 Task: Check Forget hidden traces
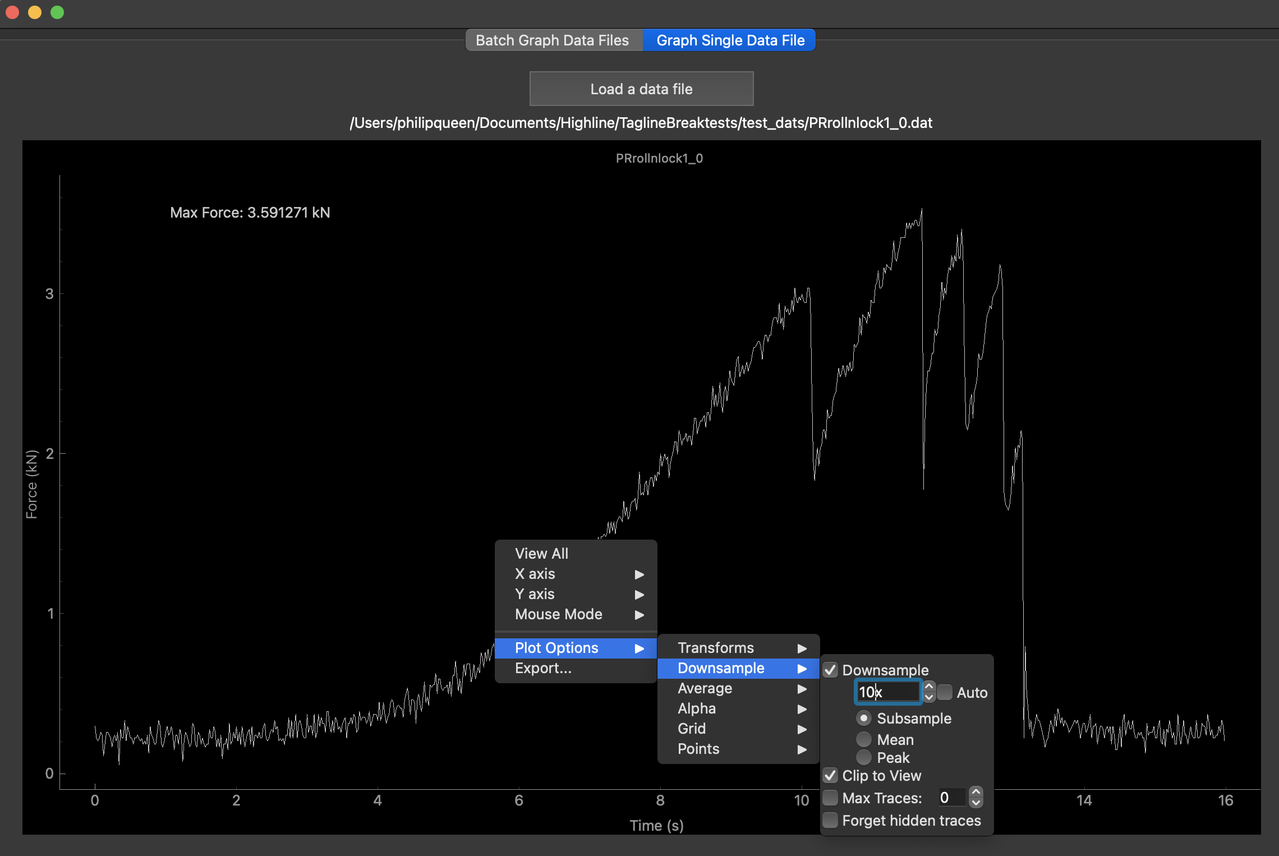pos(831,820)
